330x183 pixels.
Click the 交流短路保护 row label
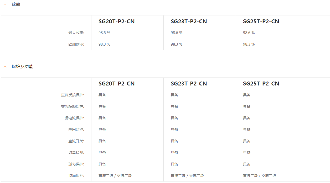[x=73, y=106]
